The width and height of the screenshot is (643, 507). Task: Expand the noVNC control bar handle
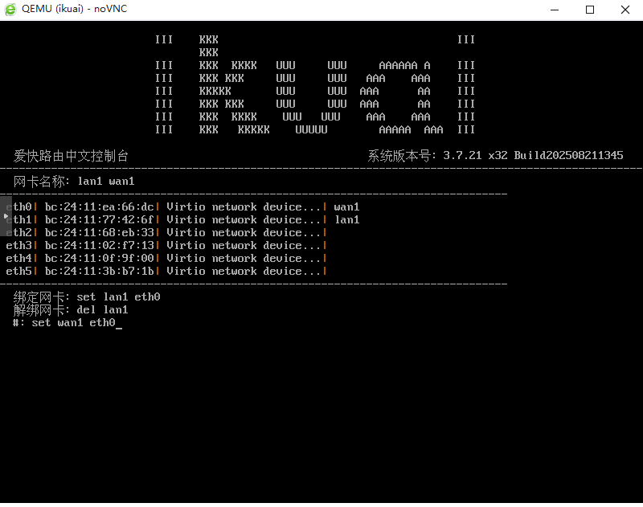(6, 216)
